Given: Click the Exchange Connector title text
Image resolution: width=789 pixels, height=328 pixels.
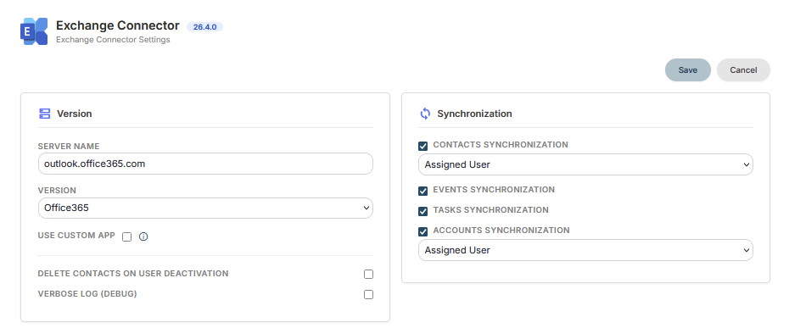Looking at the screenshot, I should [x=118, y=25].
